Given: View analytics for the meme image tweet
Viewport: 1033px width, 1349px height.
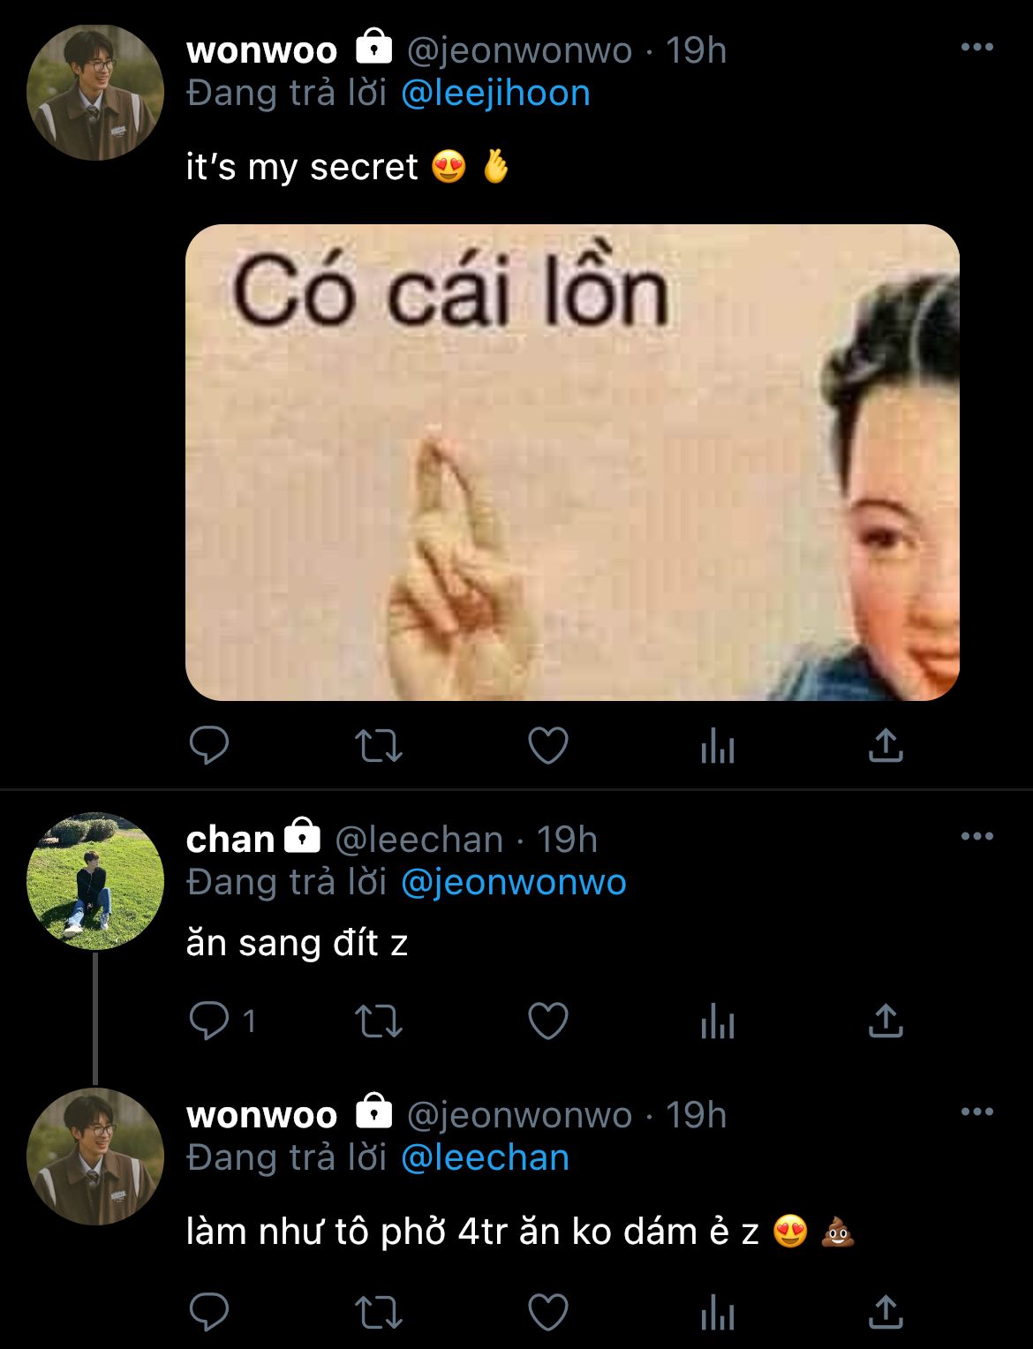Looking at the screenshot, I should pyautogui.click(x=717, y=747).
